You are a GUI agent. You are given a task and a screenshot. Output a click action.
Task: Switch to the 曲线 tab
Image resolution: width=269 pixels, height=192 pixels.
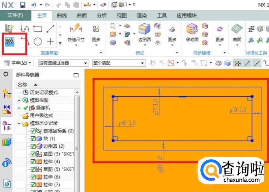click(62, 15)
